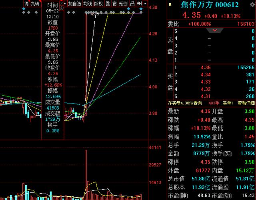Viewport: 256px width, 200px height.
Task: Click 涨幅 value +12.69% in tooltip
Action: (x=53, y=85)
